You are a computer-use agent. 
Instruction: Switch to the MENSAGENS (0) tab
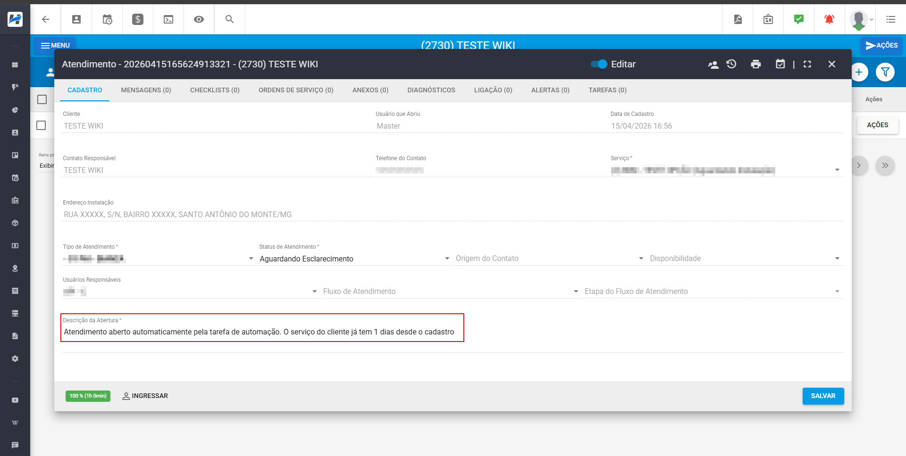[146, 90]
